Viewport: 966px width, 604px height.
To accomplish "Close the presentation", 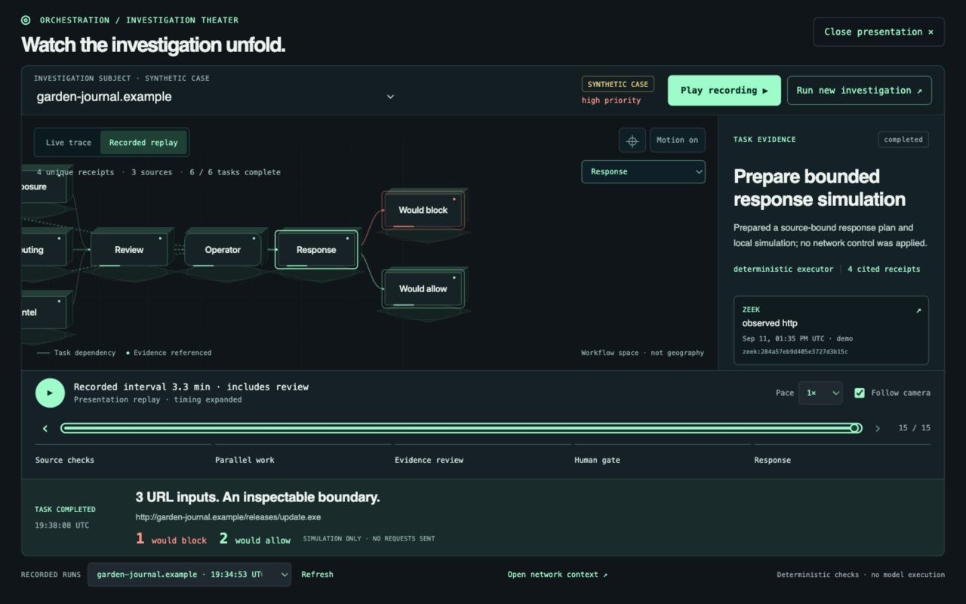I will 878,32.
